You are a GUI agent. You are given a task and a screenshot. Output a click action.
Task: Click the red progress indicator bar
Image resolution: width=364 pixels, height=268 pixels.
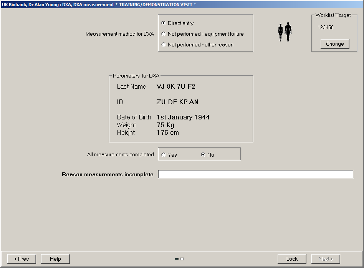pyautogui.click(x=177, y=259)
